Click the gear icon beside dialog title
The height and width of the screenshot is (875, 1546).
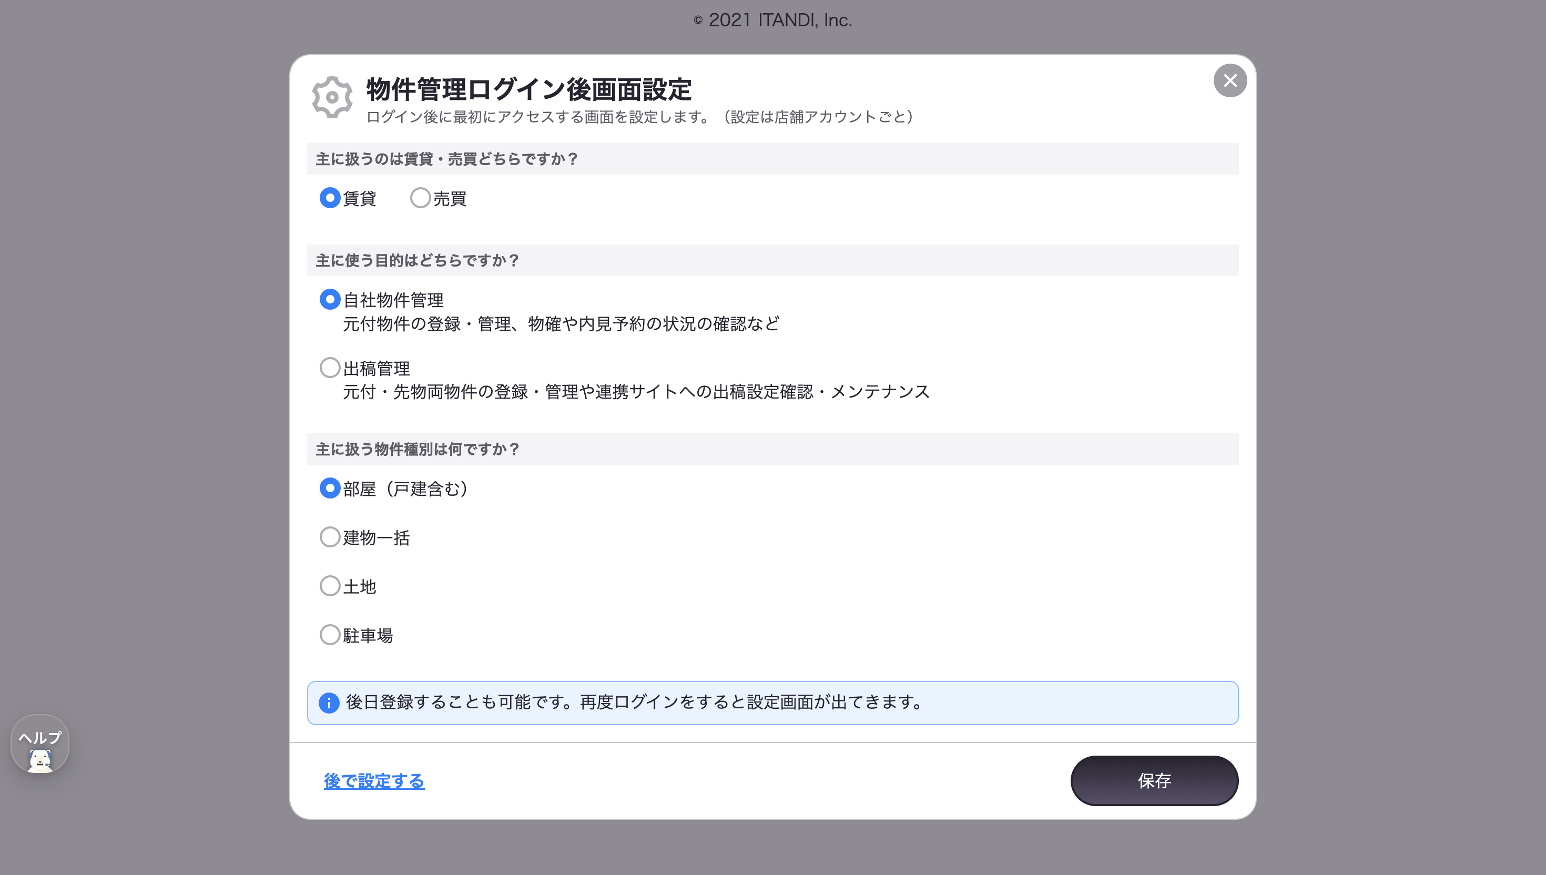coord(332,97)
